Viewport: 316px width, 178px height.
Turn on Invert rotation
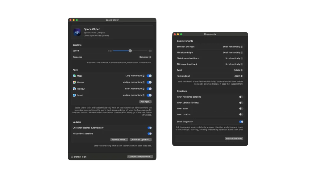pos(241,114)
